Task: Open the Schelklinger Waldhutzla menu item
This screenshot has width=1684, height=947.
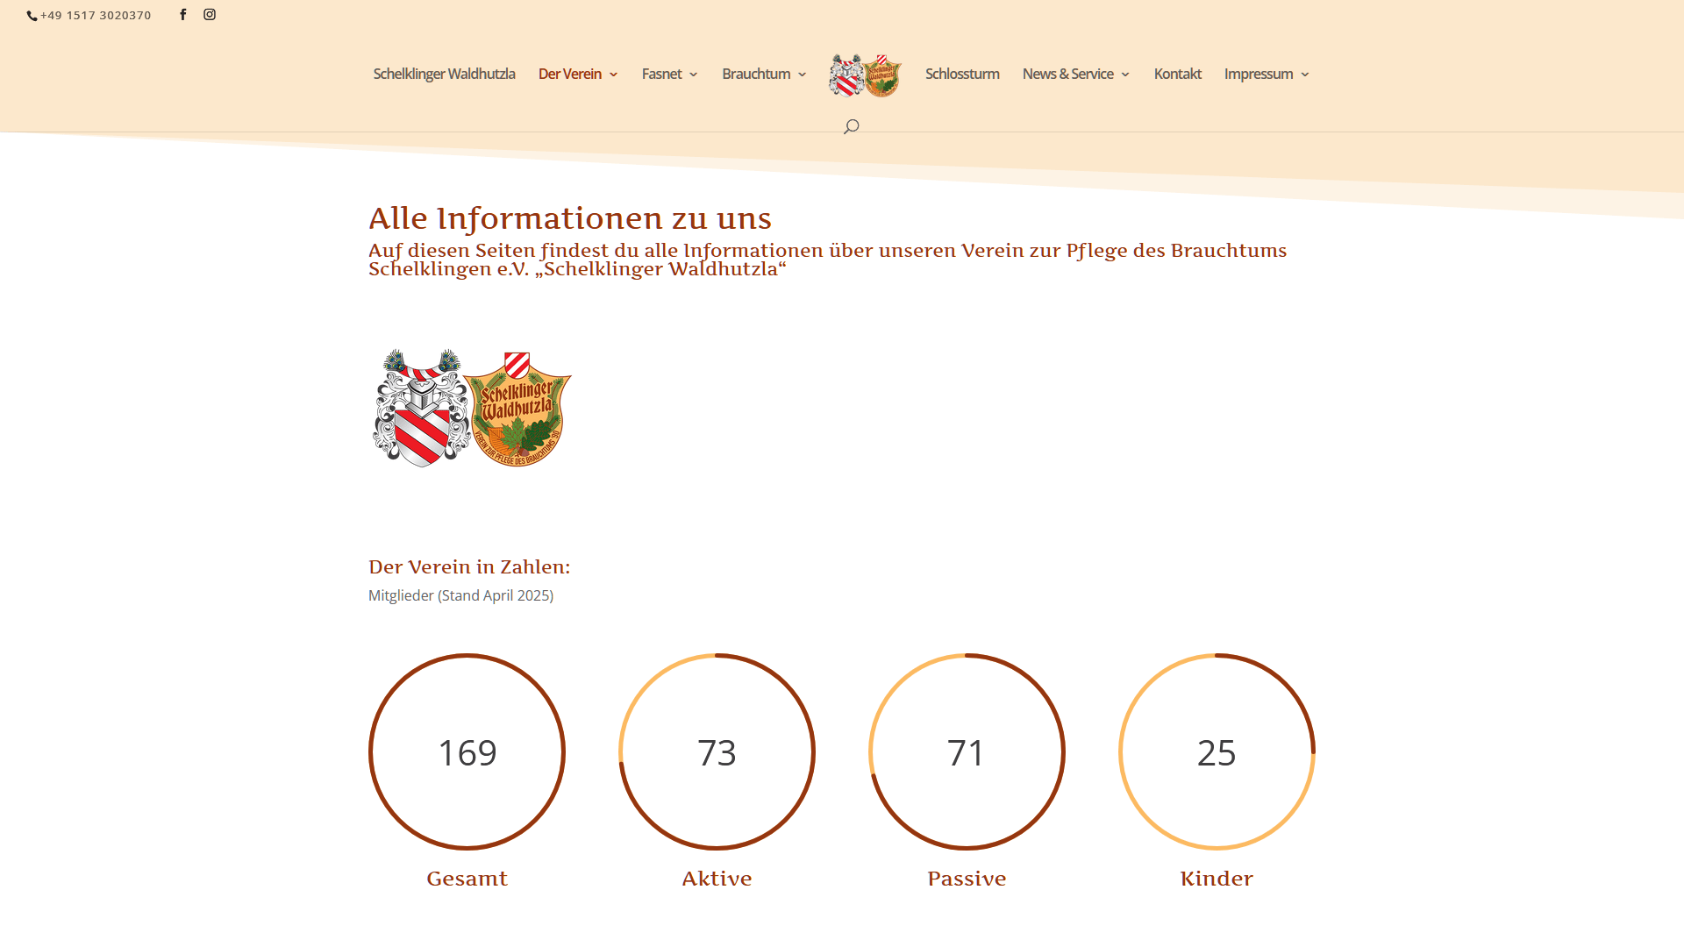Action: pos(444,74)
